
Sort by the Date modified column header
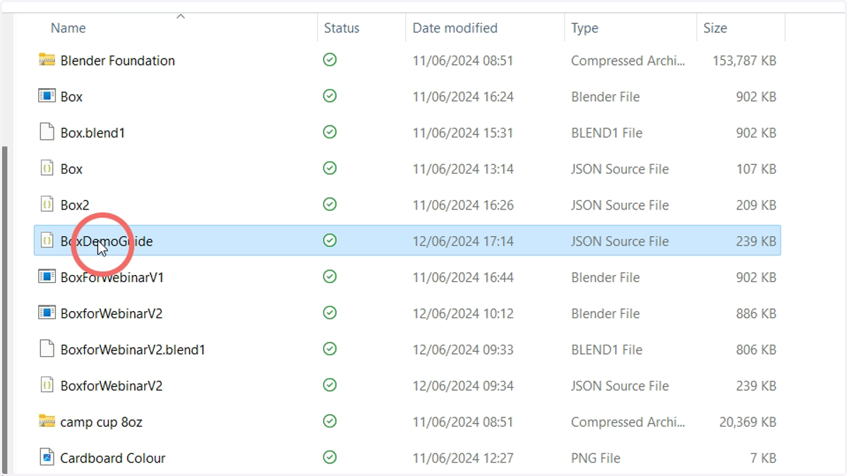coord(455,28)
